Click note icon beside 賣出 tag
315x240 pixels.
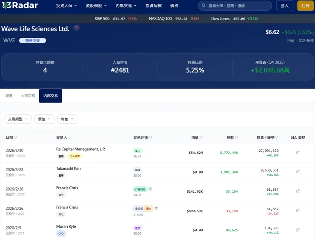click(x=156, y=208)
